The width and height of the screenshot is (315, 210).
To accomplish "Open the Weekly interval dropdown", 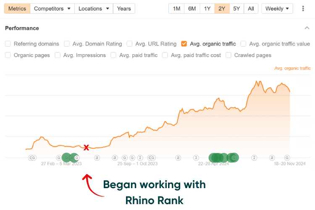I will 277,9.
